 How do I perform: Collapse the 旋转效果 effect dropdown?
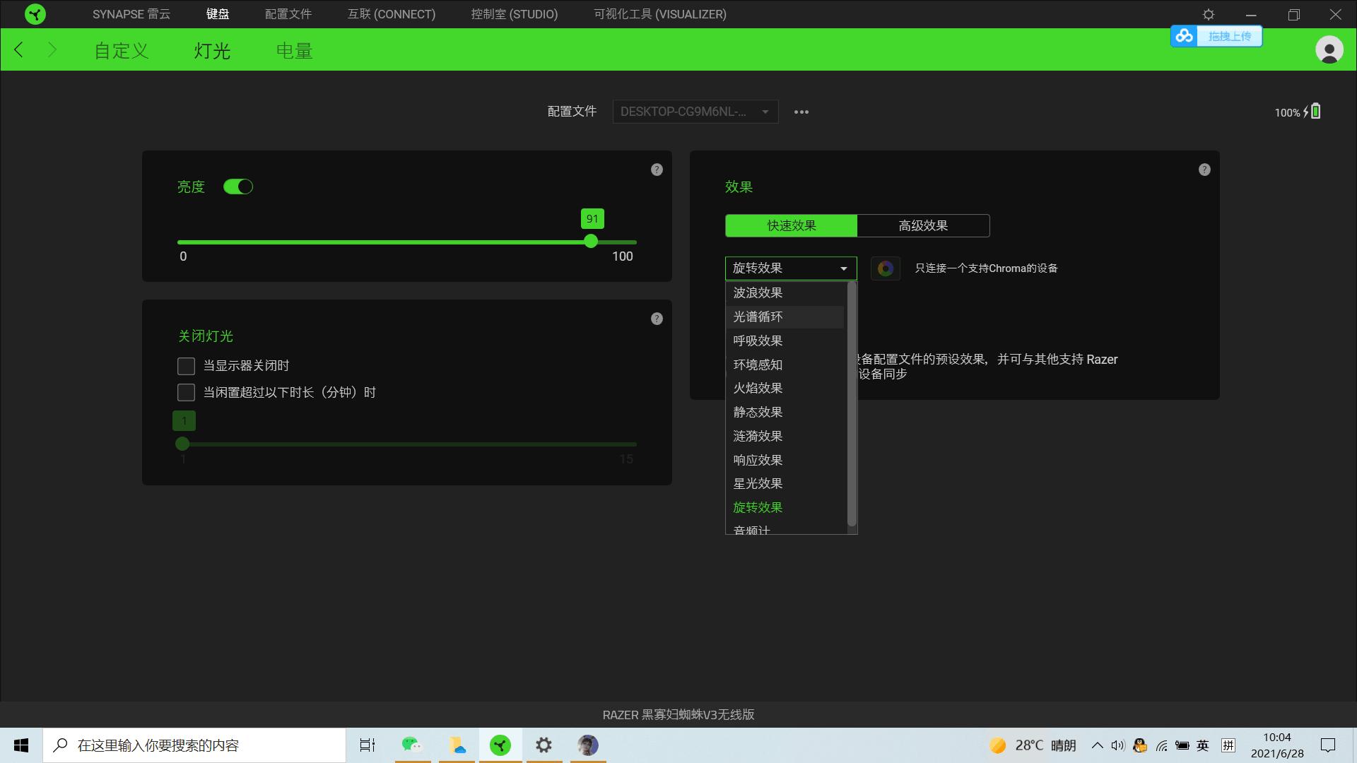790,268
